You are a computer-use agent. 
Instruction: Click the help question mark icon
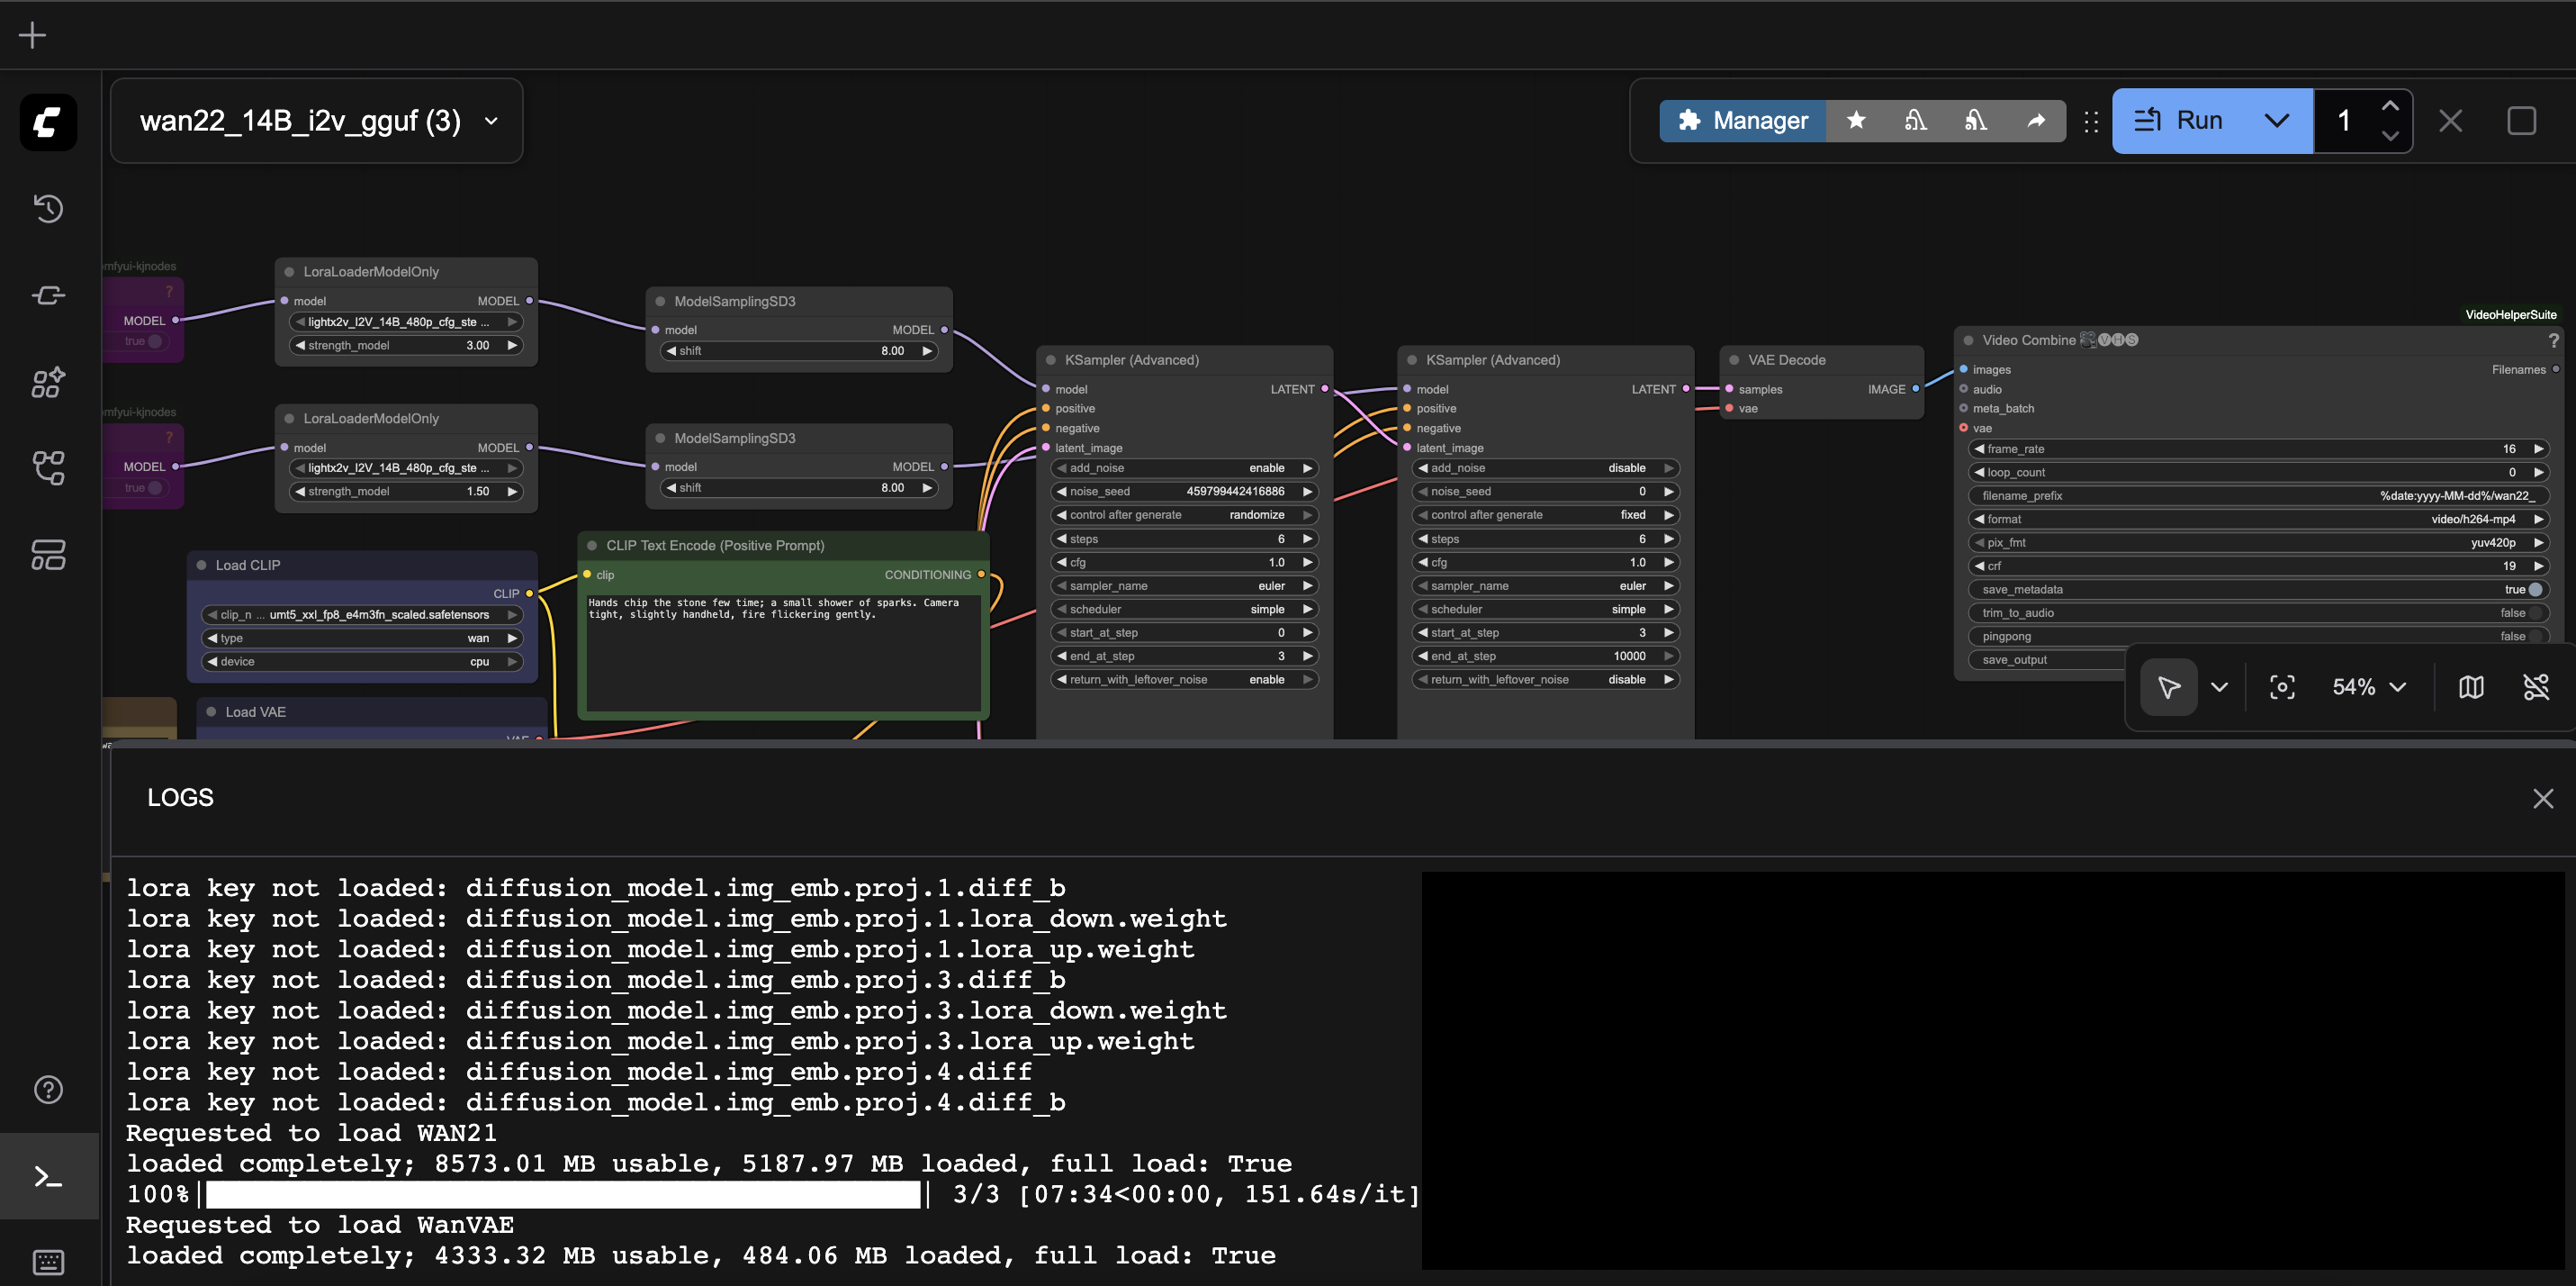tap(48, 1089)
